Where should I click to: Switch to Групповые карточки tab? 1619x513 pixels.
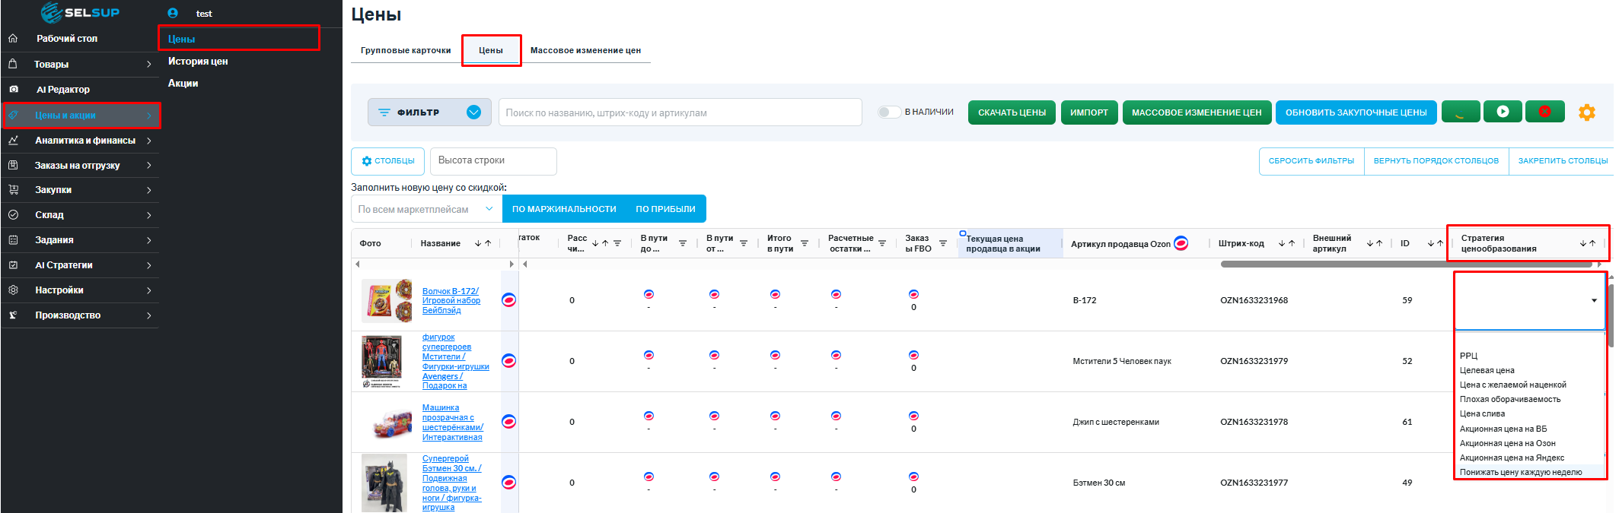click(406, 50)
